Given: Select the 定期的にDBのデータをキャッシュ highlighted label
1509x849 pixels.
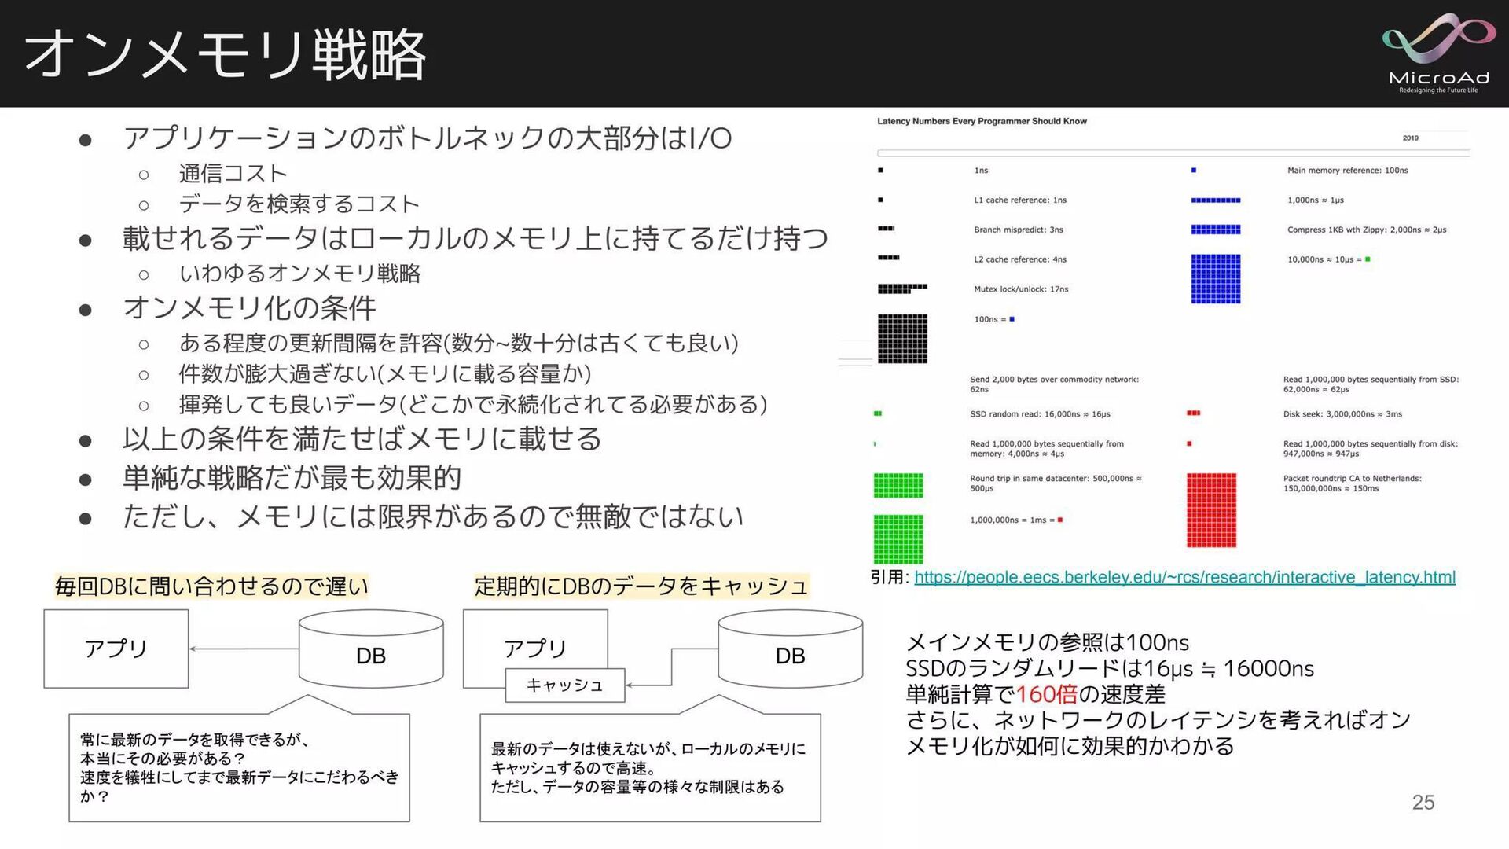Looking at the screenshot, I should coord(641,586).
